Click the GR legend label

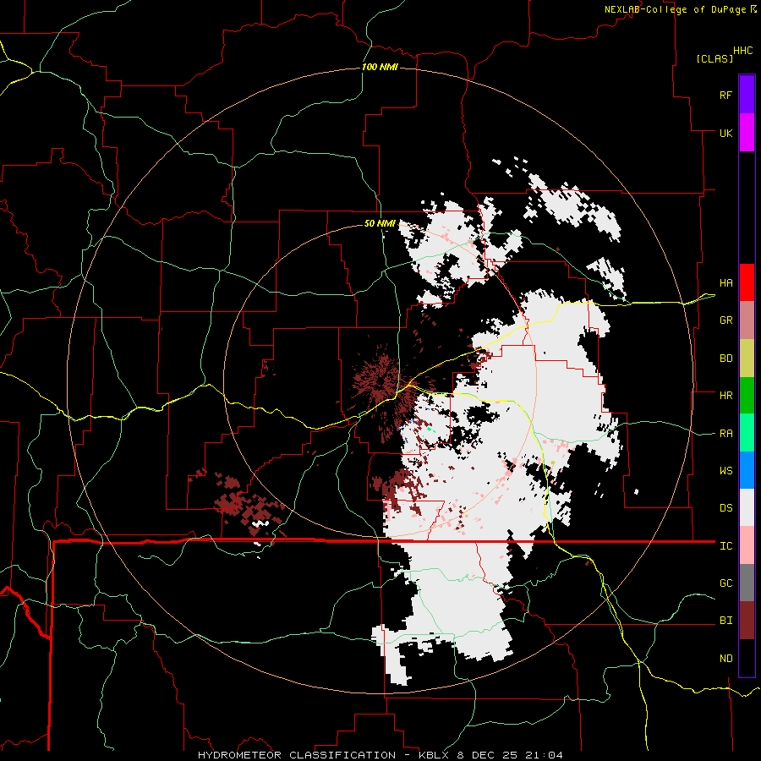tap(725, 320)
